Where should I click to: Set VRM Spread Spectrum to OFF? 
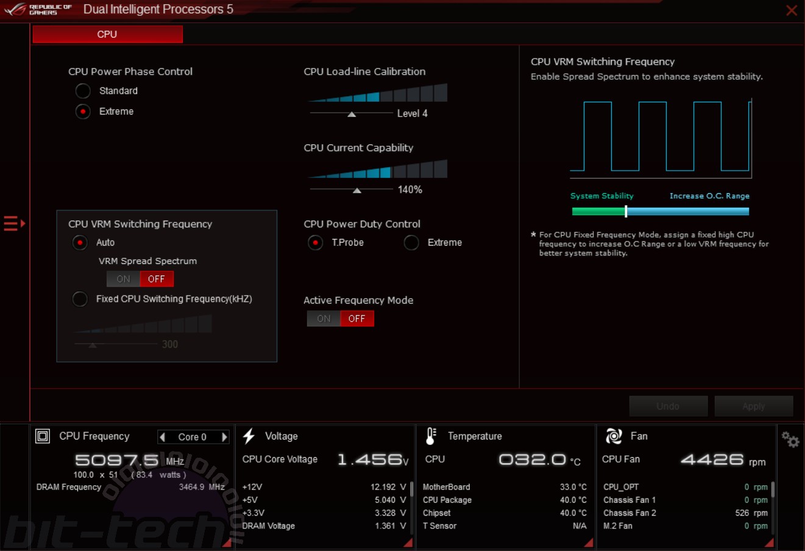coord(157,279)
